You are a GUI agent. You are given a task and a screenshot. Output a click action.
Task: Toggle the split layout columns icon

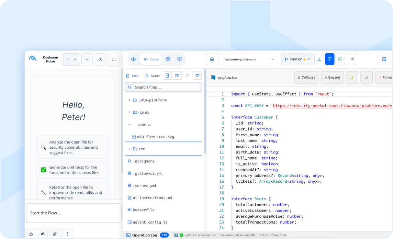(384, 59)
